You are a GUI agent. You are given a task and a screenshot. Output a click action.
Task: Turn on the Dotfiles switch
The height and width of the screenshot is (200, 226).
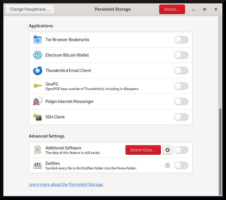(x=181, y=165)
